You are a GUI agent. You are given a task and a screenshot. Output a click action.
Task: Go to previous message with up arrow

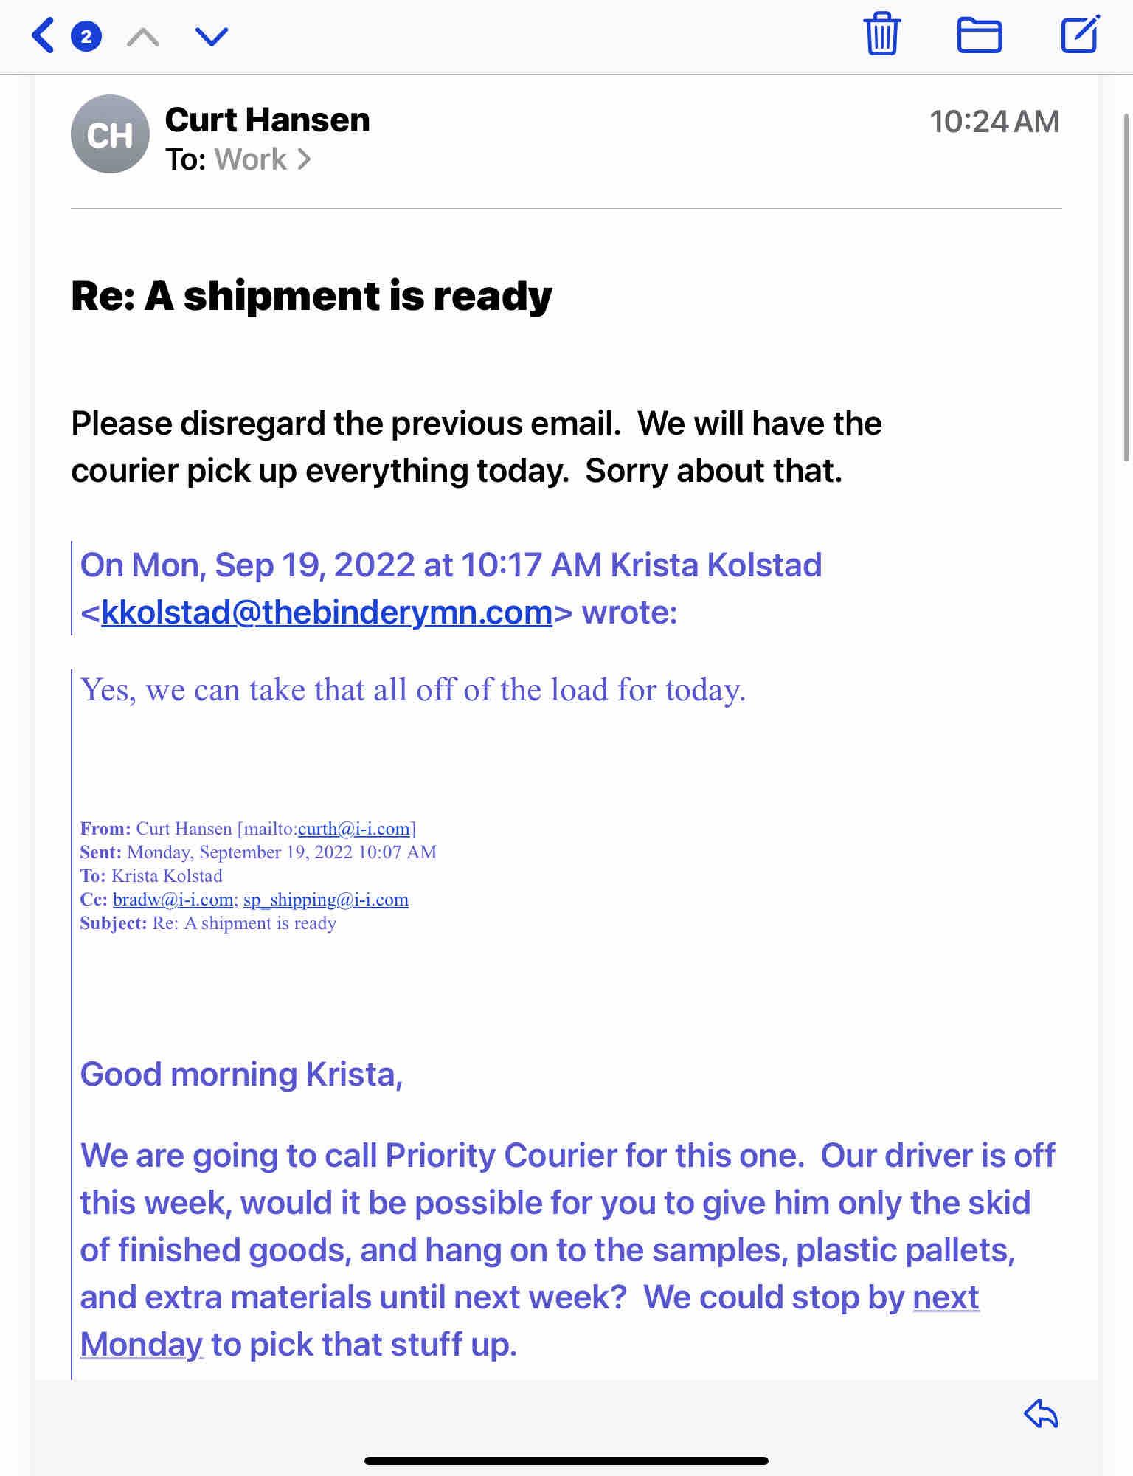pyautogui.click(x=143, y=35)
